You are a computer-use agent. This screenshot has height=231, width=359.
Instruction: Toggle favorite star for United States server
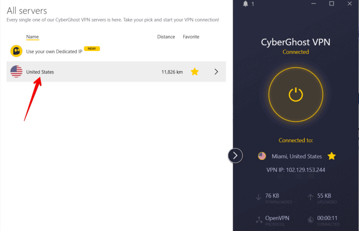[194, 72]
